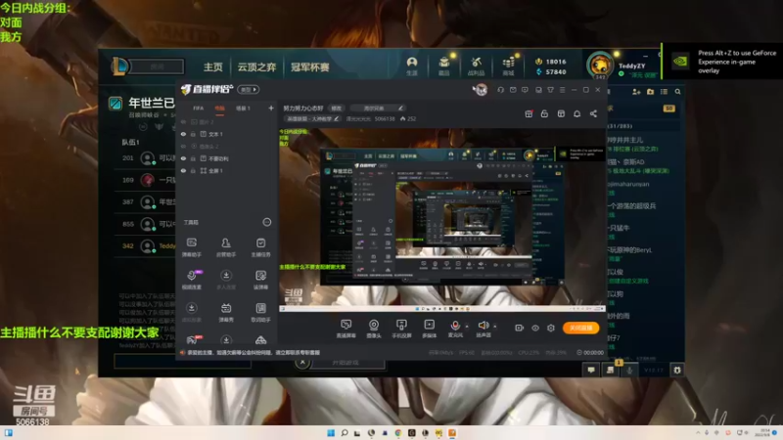Click the League client play button top-left

[157, 66]
